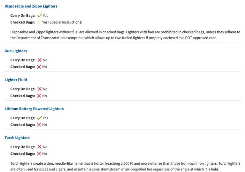Click red X beside Lighter Fluid carry-on
The height and width of the screenshot is (172, 245).
coord(39,89)
